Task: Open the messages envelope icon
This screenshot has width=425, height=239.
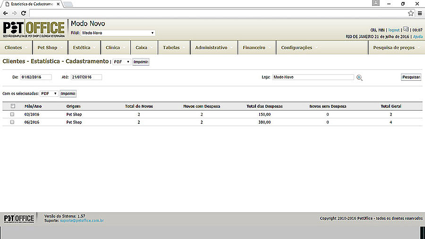Action: (x=406, y=29)
